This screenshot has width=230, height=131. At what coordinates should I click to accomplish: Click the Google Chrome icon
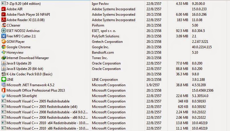[x=3, y=47]
